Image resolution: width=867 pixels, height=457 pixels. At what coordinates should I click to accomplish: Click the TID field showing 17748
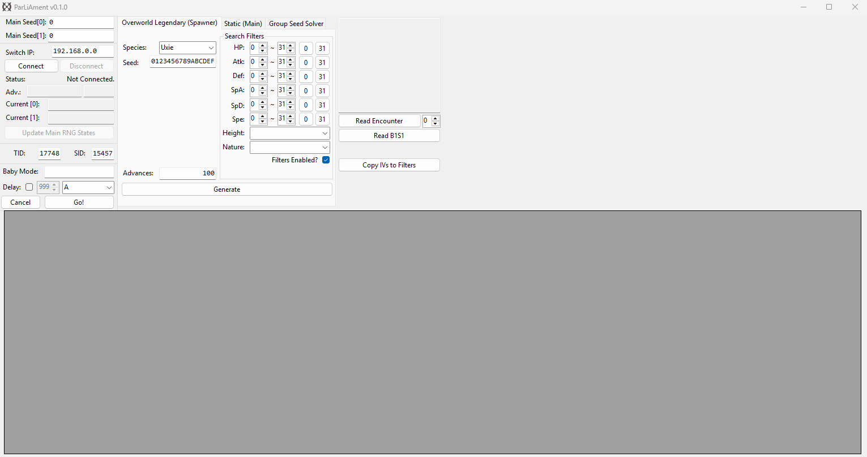[49, 153]
